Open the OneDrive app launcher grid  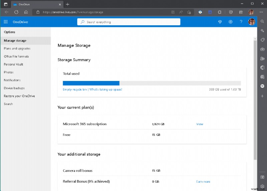point(6,22)
